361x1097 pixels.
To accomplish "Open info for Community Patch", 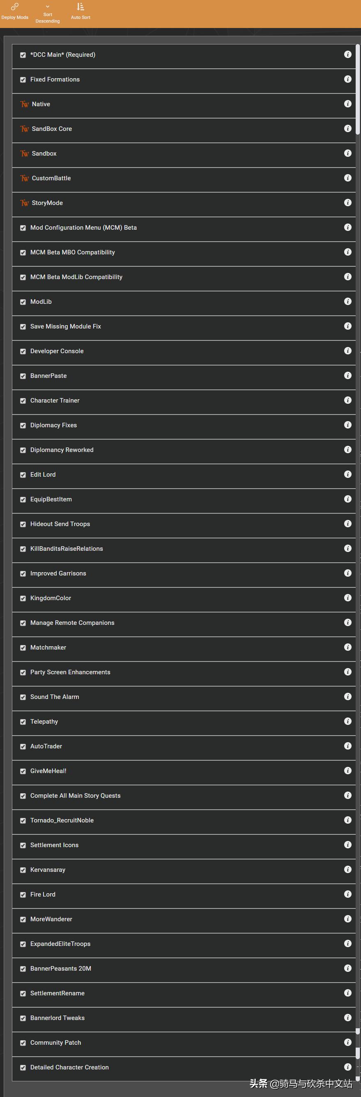I will click(347, 1043).
